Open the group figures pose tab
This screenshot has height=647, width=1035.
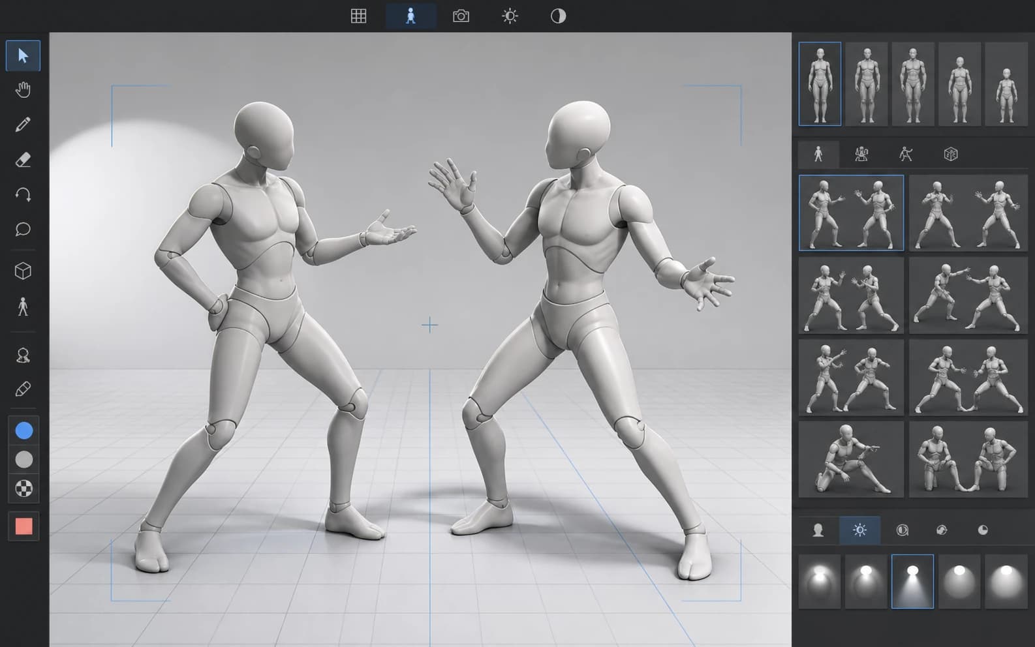[x=861, y=155]
